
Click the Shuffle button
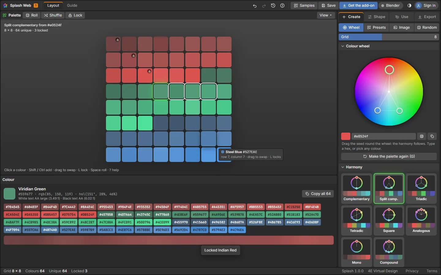53,15
